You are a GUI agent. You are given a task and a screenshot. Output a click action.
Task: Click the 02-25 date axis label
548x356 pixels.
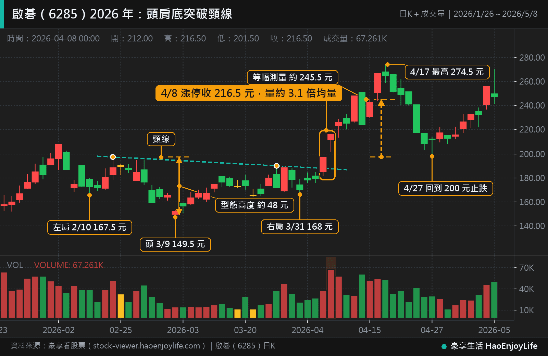121,330
